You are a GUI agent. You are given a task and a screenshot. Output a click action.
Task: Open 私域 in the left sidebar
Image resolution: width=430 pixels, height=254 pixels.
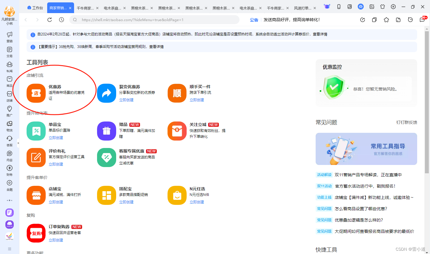click(x=10, y=67)
